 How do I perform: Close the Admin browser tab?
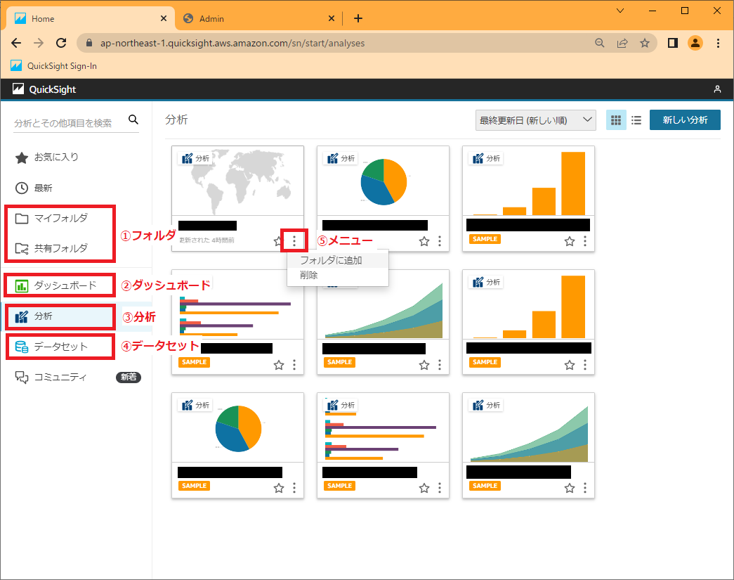(331, 18)
